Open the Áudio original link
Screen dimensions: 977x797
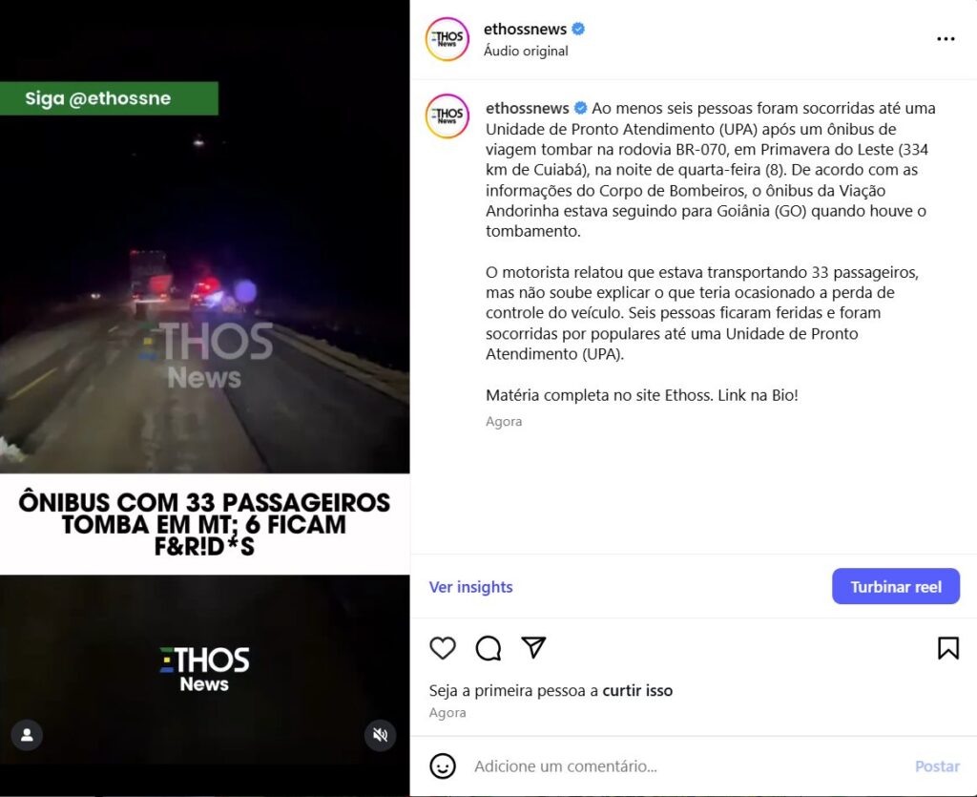pos(526,52)
